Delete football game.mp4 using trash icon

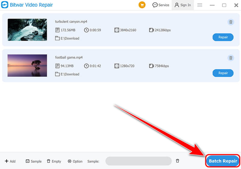tap(230, 58)
